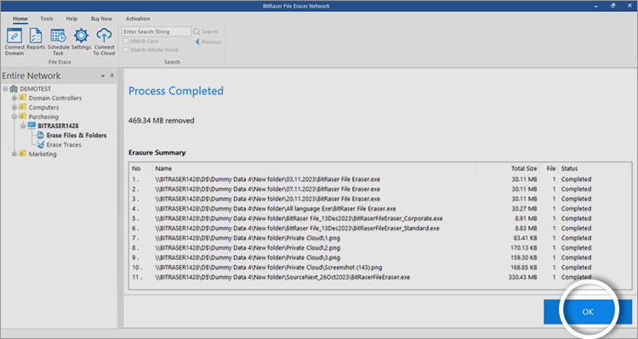This screenshot has width=638, height=339.
Task: Click the No column header
Action: click(x=136, y=168)
